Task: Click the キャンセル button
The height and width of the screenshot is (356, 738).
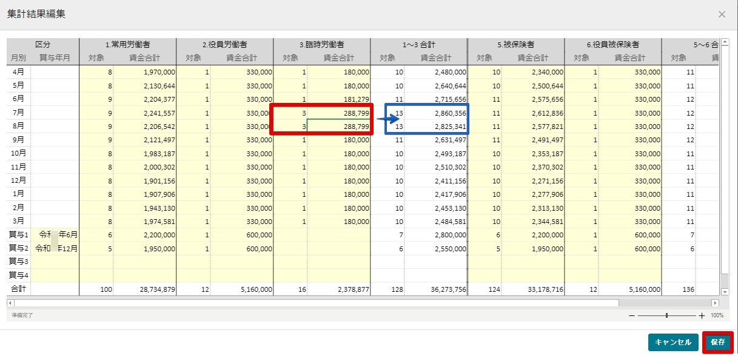Action: [x=673, y=342]
